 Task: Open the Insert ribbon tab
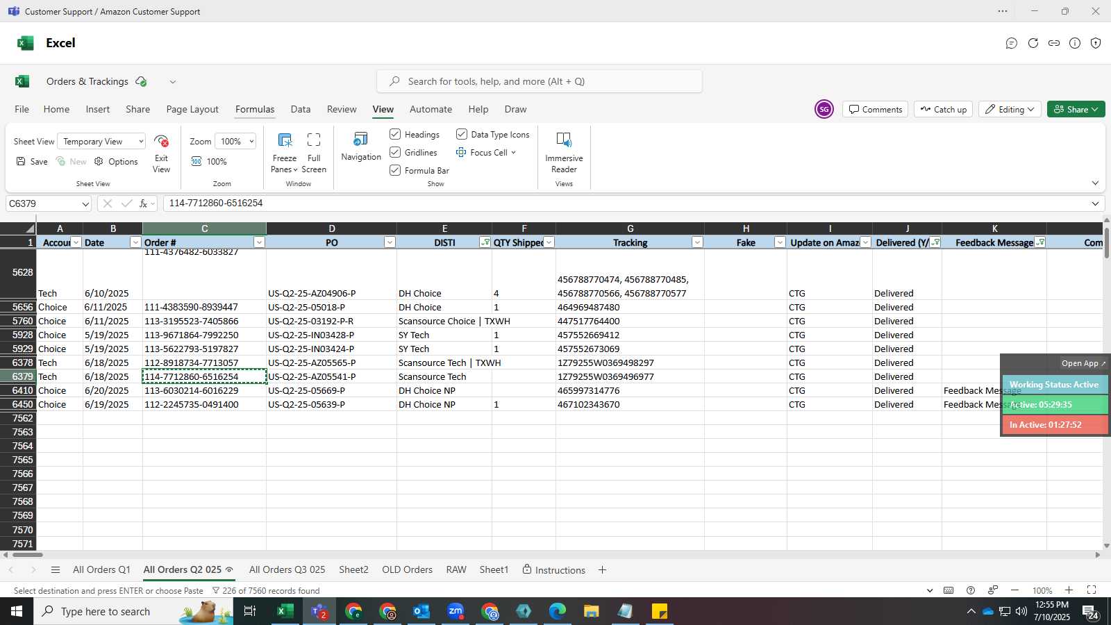(x=98, y=109)
